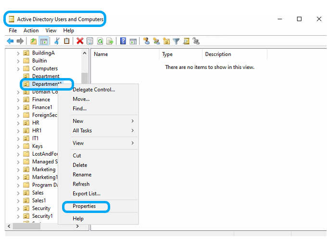Expand the Finance tree node
The height and width of the screenshot is (239, 330).
click(x=18, y=100)
